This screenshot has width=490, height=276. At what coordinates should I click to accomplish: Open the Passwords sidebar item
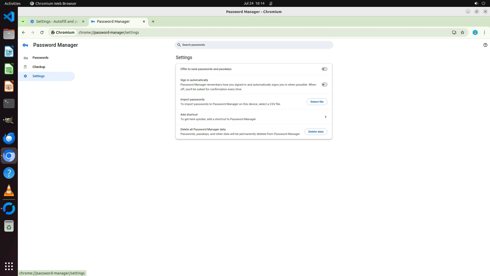(40, 58)
